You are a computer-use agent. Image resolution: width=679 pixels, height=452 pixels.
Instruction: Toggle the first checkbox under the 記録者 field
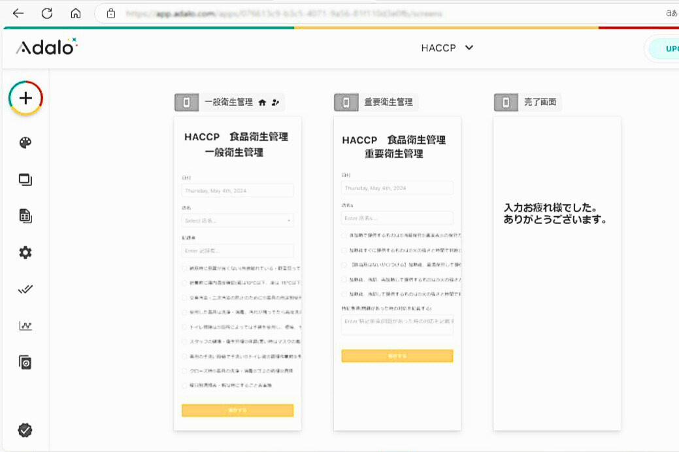point(184,268)
